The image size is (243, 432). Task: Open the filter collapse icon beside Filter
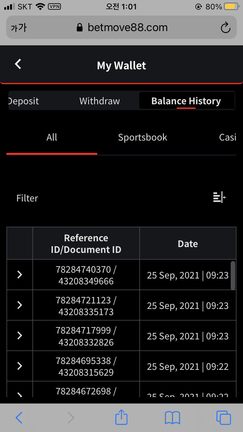[219, 197]
